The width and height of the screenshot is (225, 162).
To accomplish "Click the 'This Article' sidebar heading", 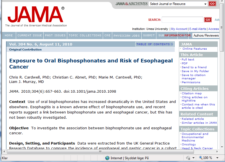I will (x=192, y=55).
